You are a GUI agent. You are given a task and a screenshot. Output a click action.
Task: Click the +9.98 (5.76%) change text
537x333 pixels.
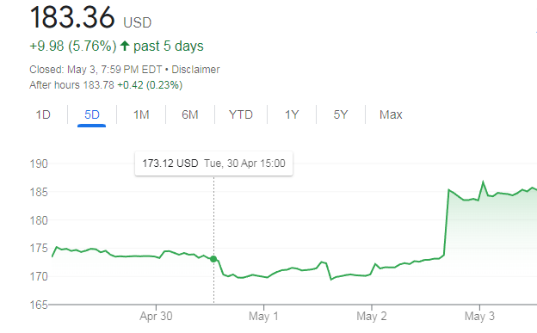pyautogui.click(x=73, y=46)
